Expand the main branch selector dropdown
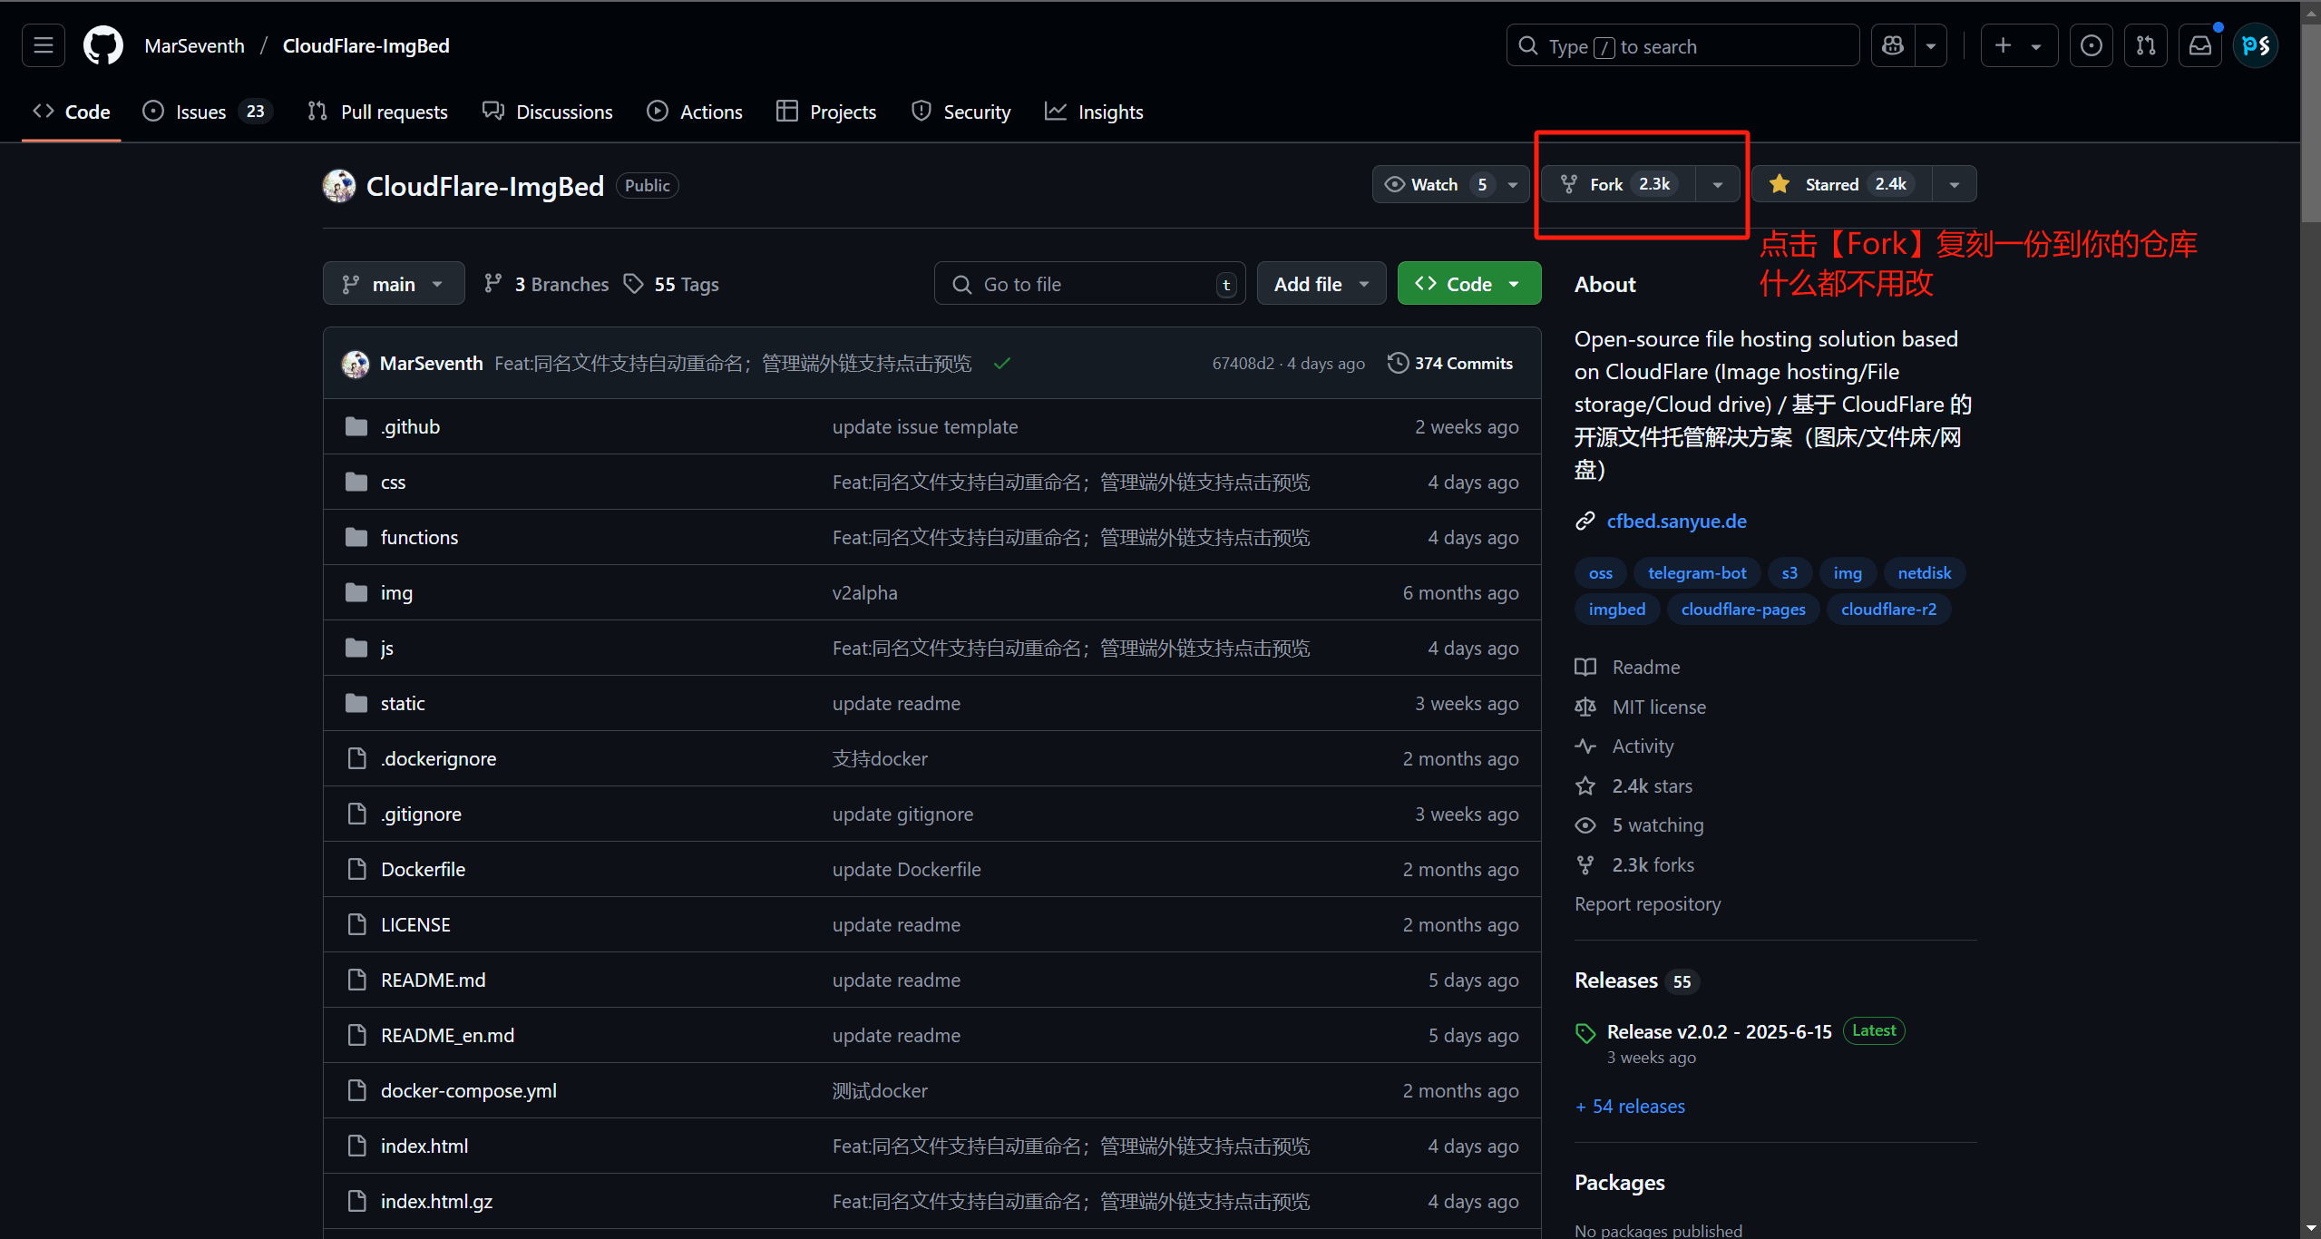 394,284
